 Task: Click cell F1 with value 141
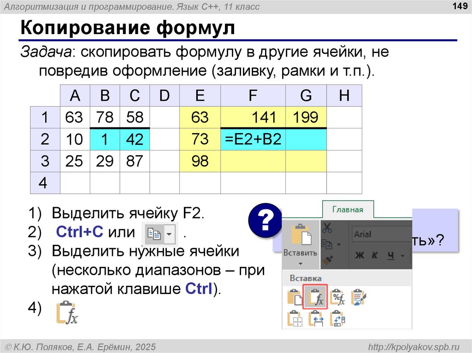coord(253,117)
